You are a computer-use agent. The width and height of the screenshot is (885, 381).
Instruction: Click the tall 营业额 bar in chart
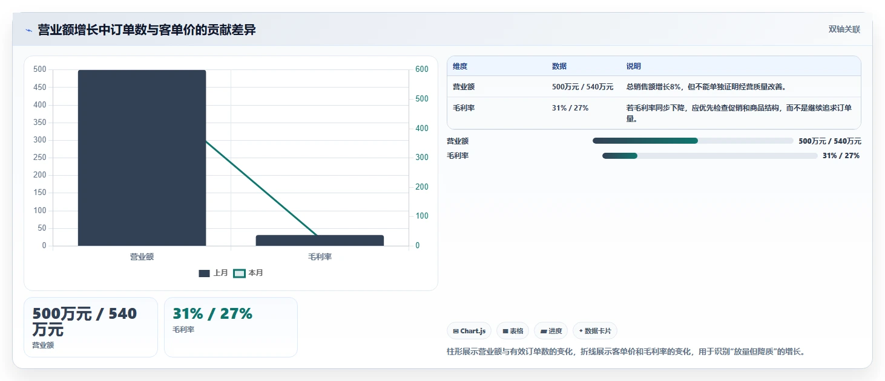[142, 158]
